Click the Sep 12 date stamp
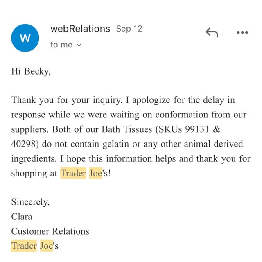This screenshot has height=262, width=262. click(x=129, y=29)
